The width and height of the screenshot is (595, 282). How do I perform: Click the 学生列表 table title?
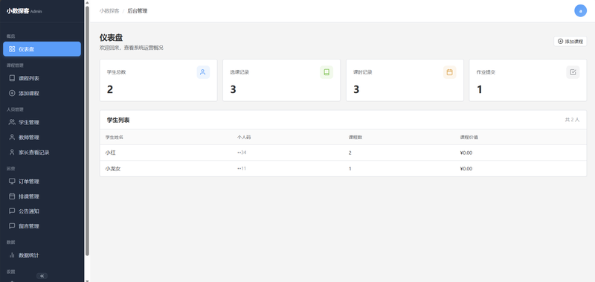pyautogui.click(x=118, y=120)
